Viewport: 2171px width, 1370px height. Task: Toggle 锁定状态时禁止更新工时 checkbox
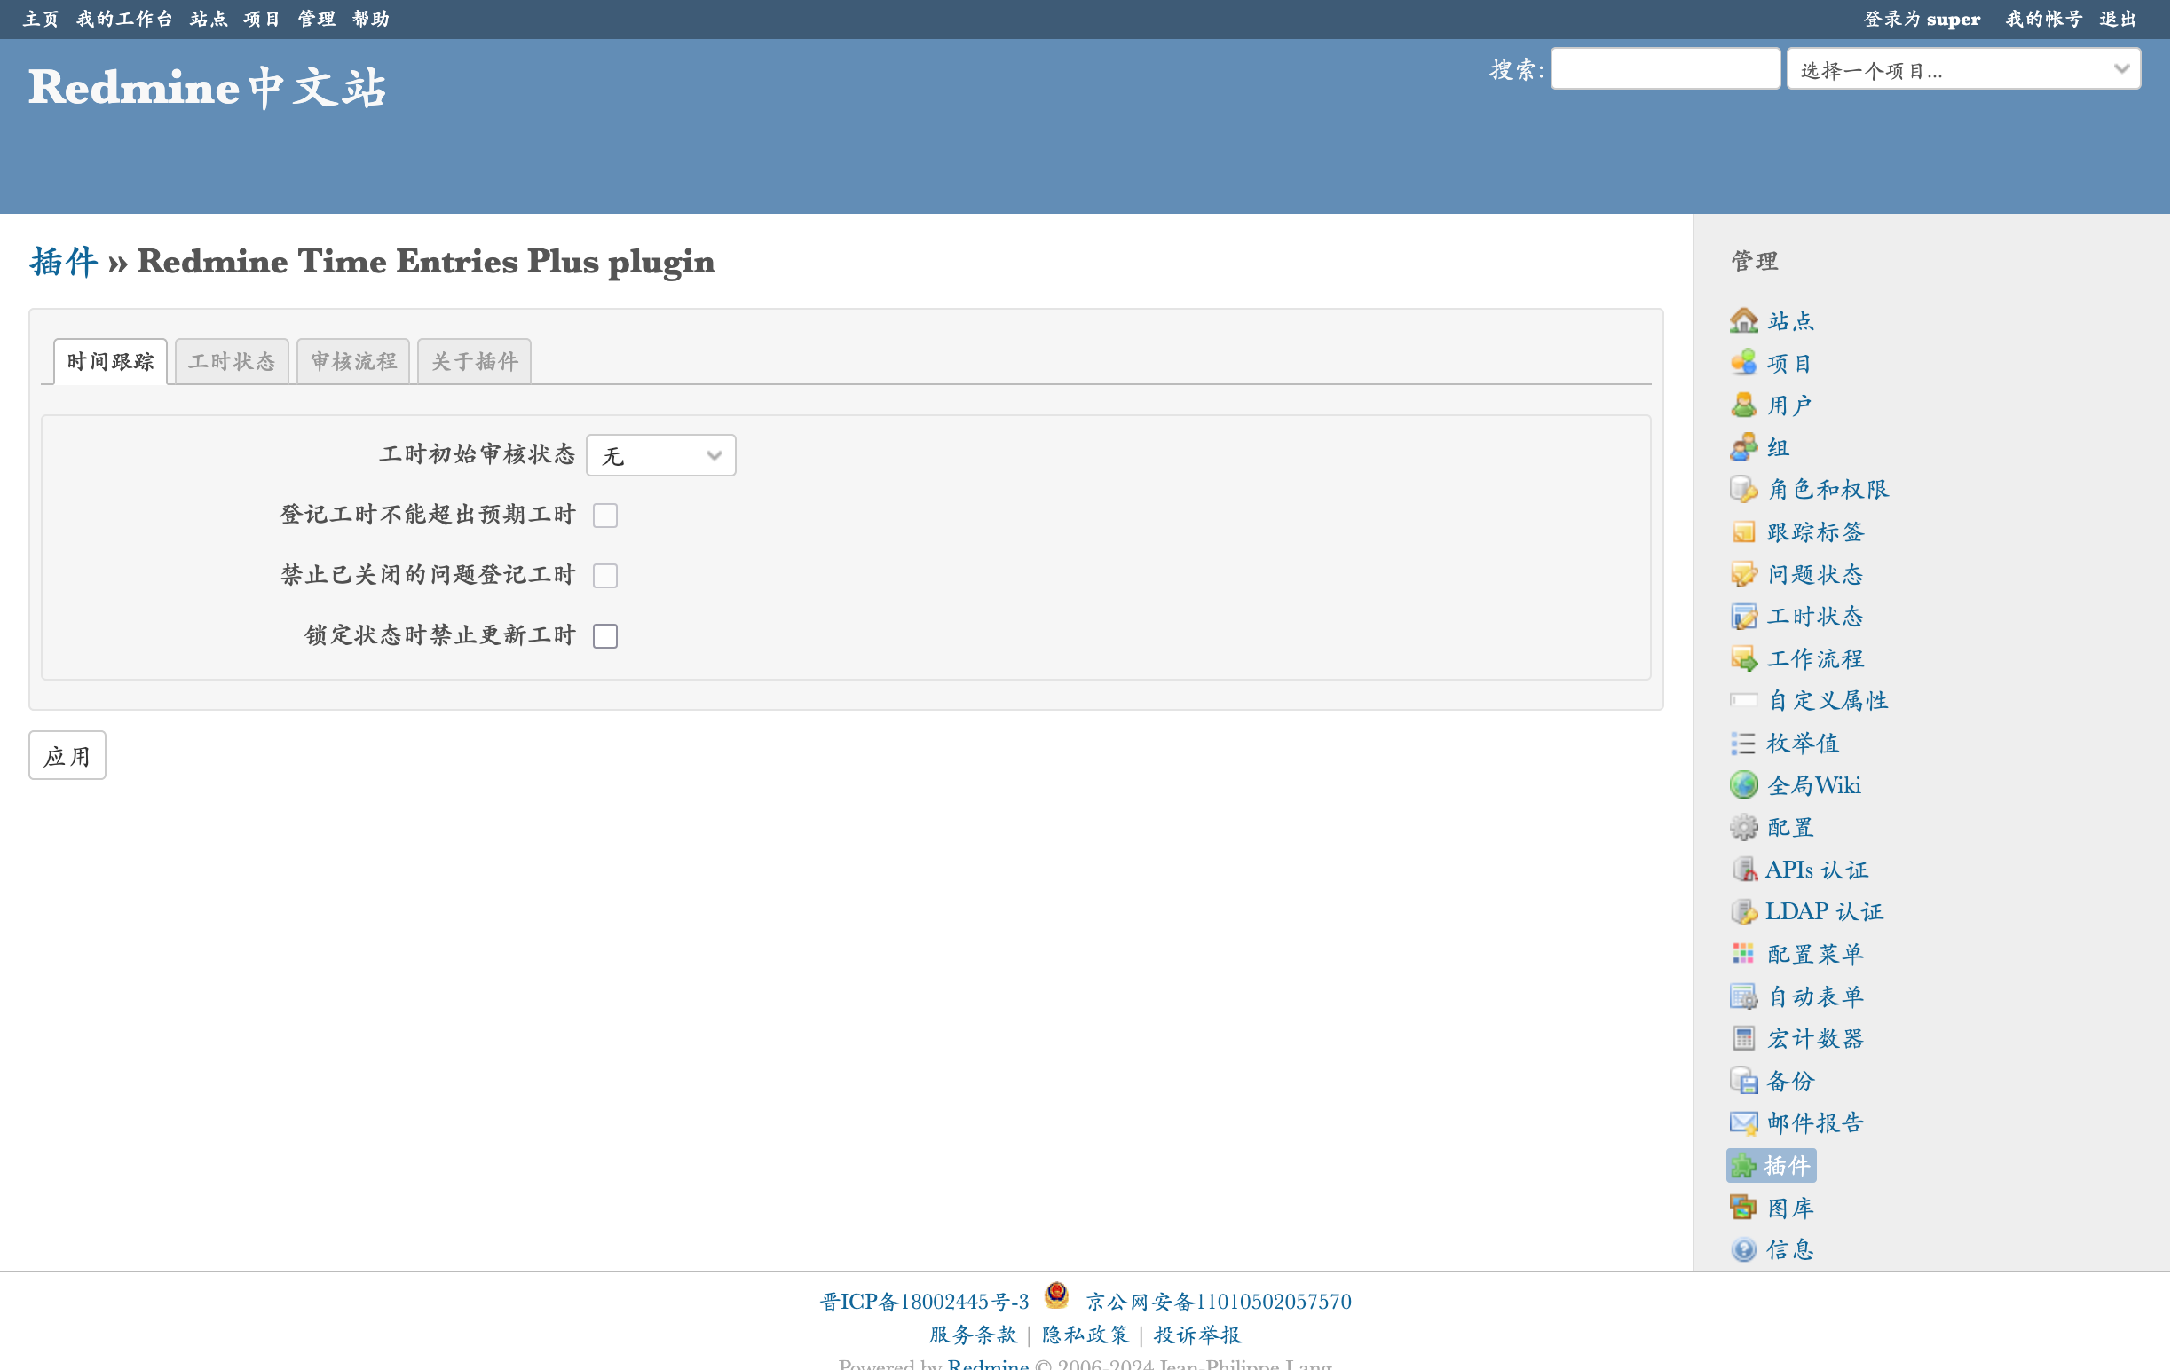coord(605,635)
